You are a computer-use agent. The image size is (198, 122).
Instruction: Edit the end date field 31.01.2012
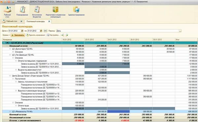point(33,31)
